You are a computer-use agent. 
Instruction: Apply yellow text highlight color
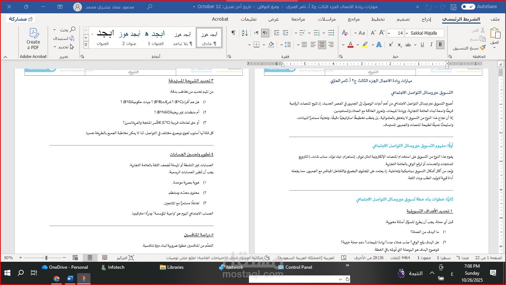(x=365, y=45)
